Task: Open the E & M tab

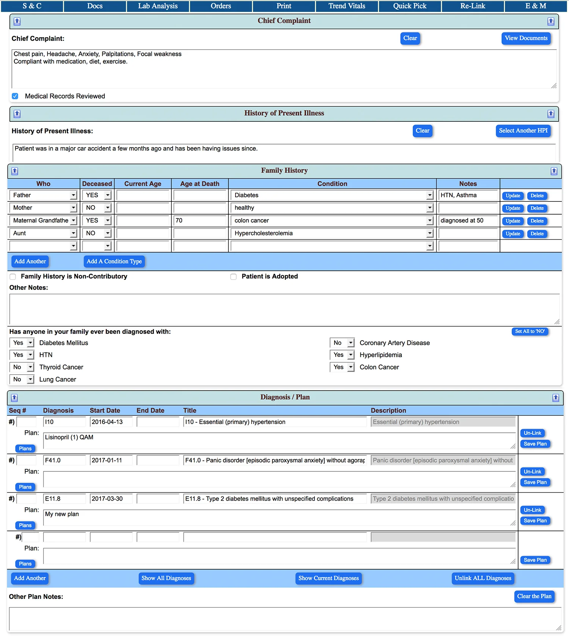Action: click(536, 6)
